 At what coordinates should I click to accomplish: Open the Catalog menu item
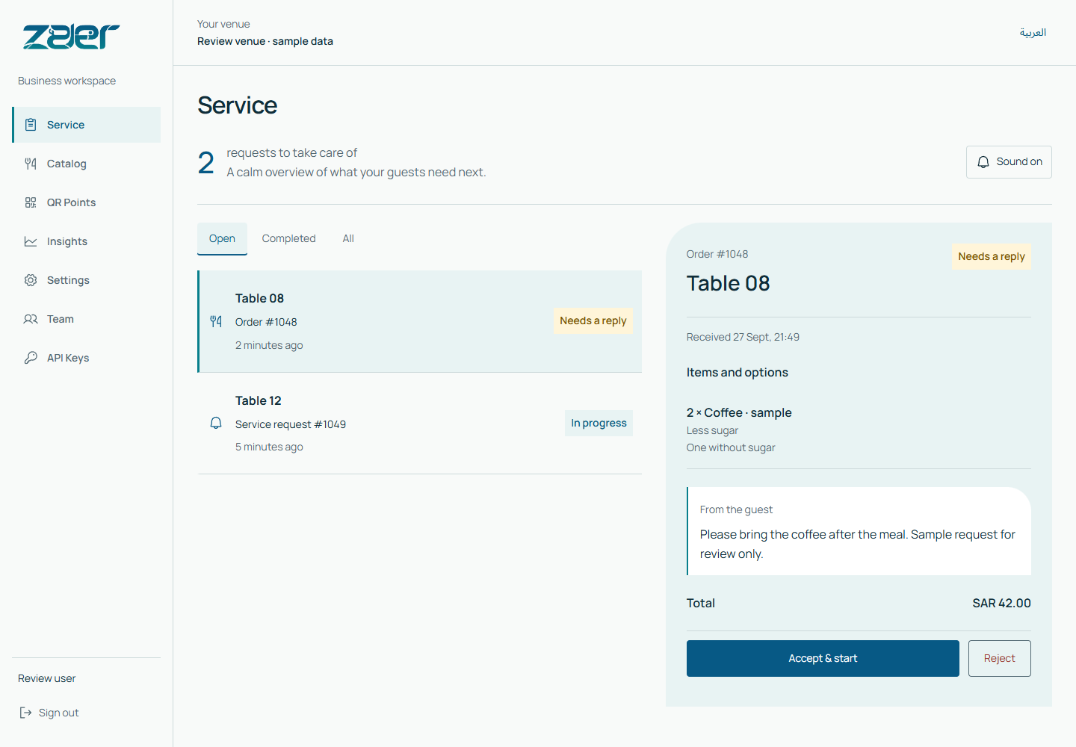pos(87,164)
